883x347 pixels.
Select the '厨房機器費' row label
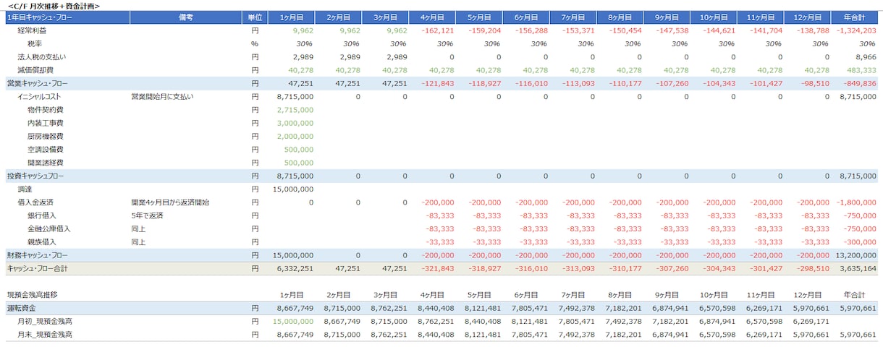point(45,136)
